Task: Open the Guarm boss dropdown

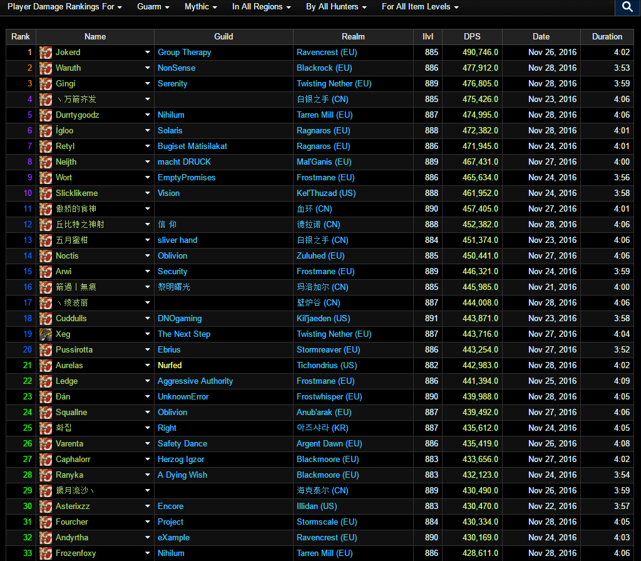Action: point(153,6)
